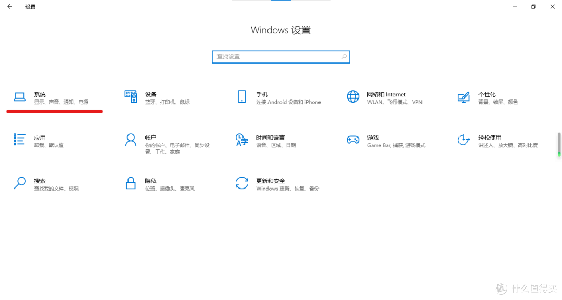Open the 轻松使用 icon
562x300 pixels.
[464, 140]
